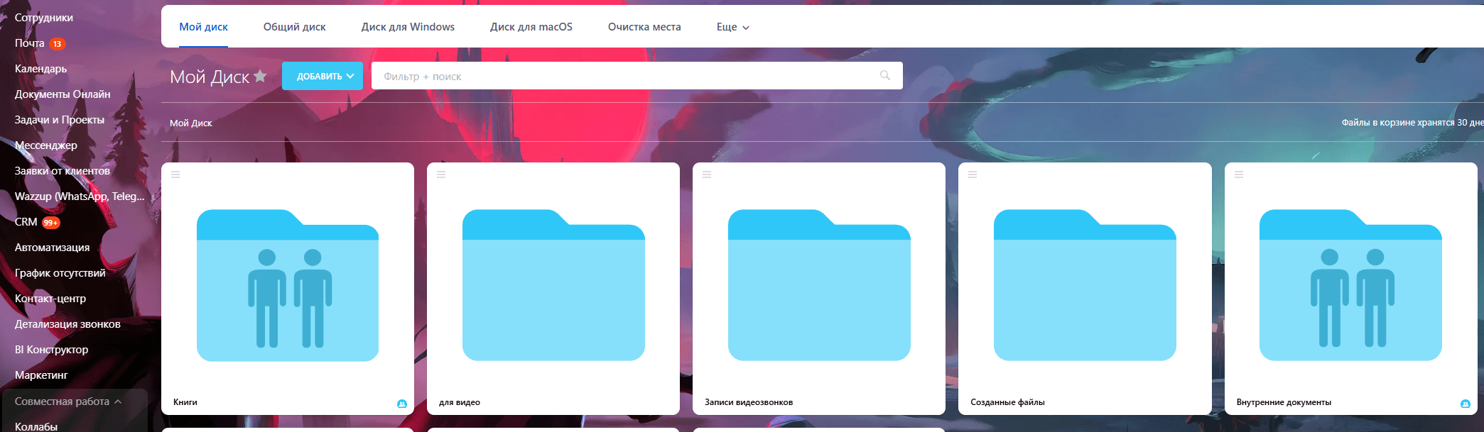Open the hamburger menu on Записи видеозвонков card
Screen dimensions: 1484x432
(707, 175)
